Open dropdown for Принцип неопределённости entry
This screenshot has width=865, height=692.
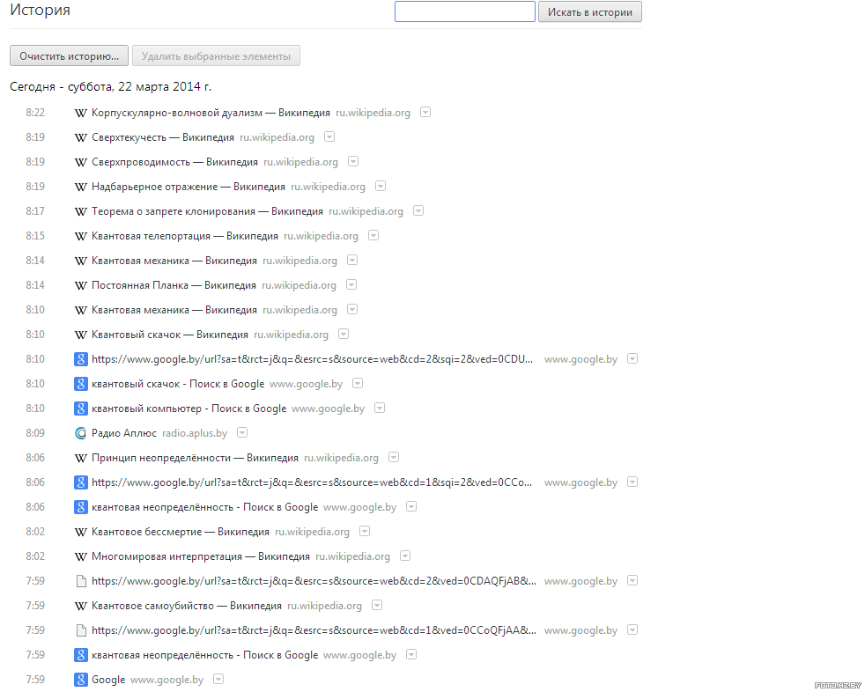(394, 457)
